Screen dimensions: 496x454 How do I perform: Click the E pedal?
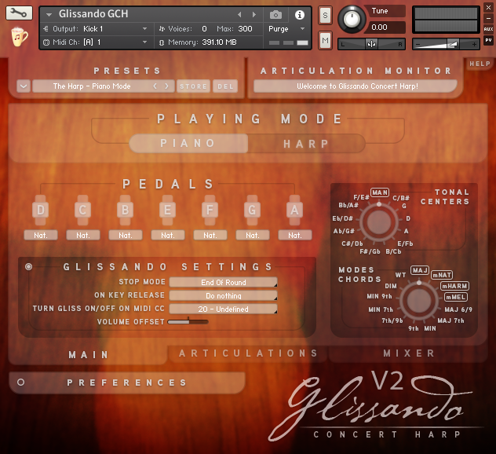pyautogui.click(x=168, y=210)
